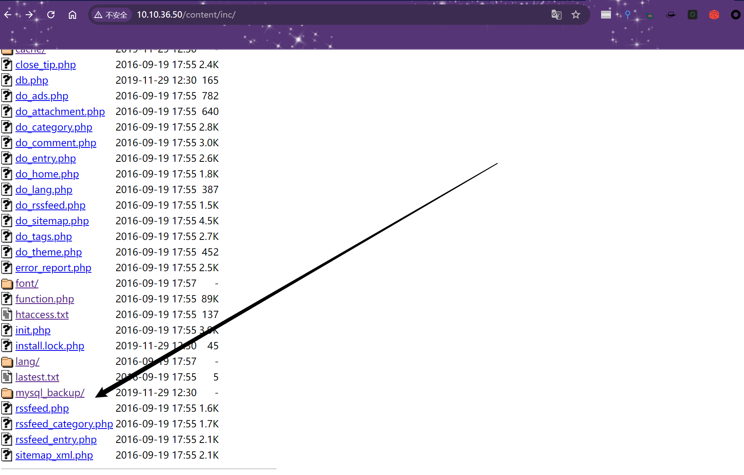Screen dimensions: 744x475
Task: Open do_home.php link
Action: tap(47, 174)
